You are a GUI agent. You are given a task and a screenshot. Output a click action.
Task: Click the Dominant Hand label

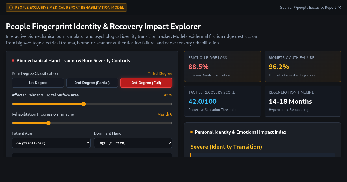click(108, 133)
